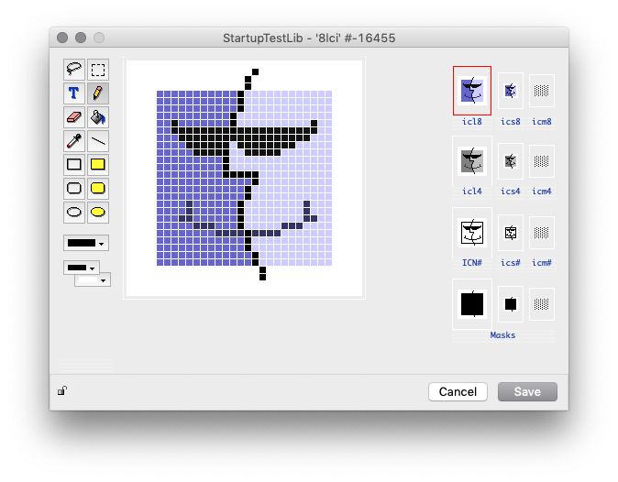Pick the Pencil tool
Image resolution: width=618 pixels, height=482 pixels.
tap(98, 93)
